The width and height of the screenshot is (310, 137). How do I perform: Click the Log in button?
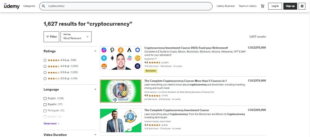[x=275, y=6]
